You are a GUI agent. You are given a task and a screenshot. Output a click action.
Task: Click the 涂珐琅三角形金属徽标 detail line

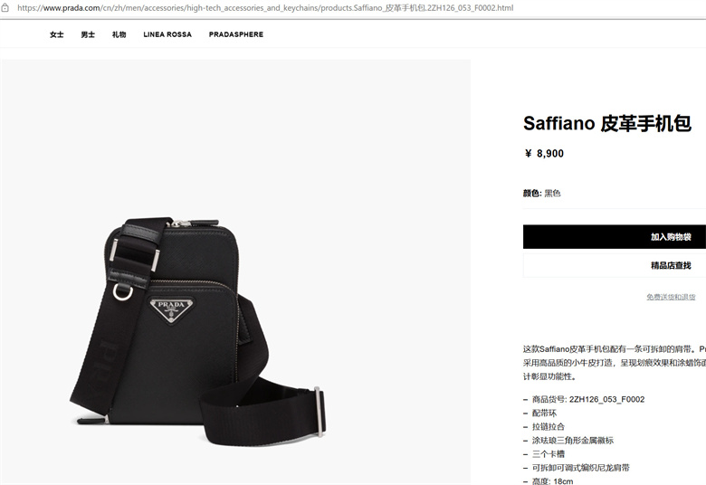(573, 441)
